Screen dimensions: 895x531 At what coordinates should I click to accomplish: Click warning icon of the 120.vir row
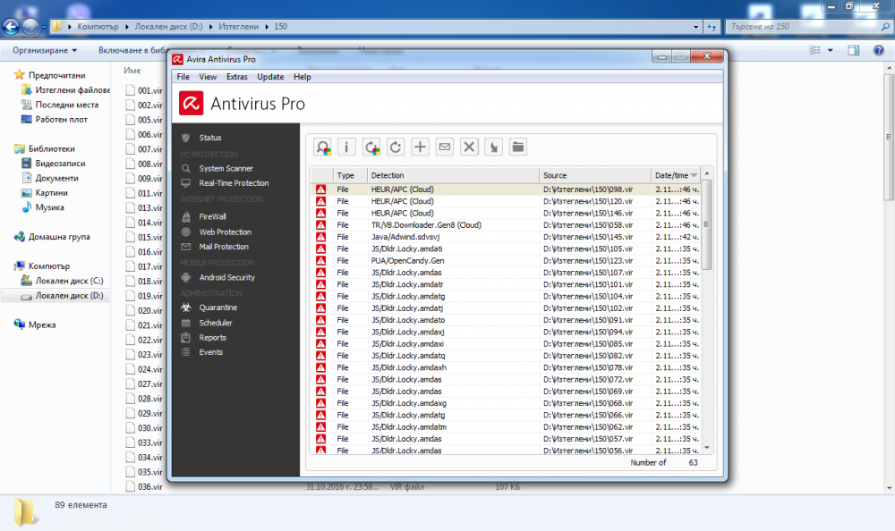[320, 201]
